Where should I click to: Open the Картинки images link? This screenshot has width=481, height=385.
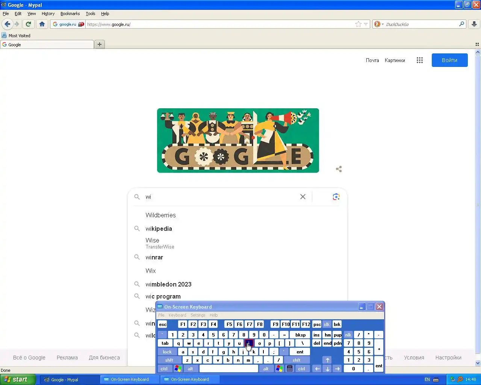395,60
